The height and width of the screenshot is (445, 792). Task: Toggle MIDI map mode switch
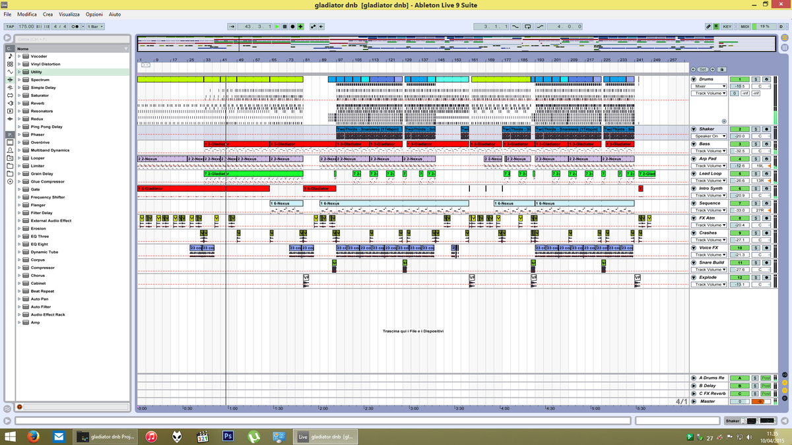[x=744, y=26]
